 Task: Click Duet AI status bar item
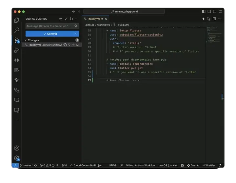pos(193,165)
